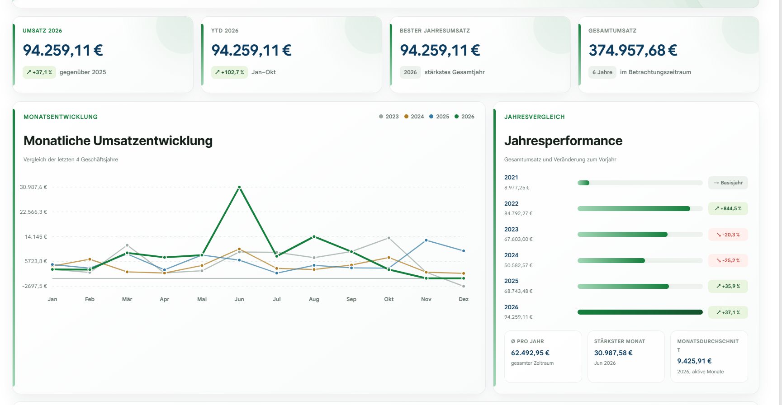Click the 2024 progress bar
Image resolution: width=782 pixels, height=405 pixels.
coord(640,260)
